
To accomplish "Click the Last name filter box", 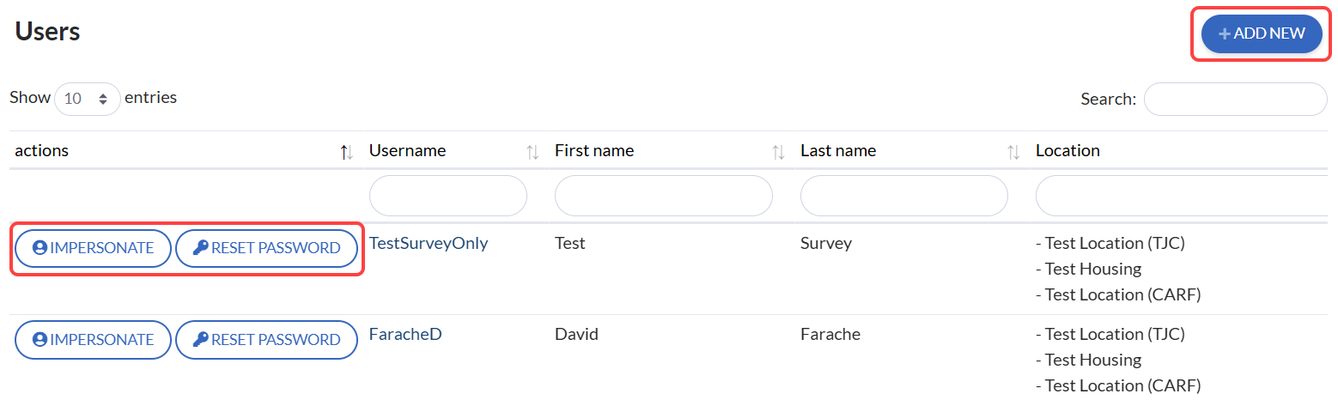I will (x=903, y=196).
